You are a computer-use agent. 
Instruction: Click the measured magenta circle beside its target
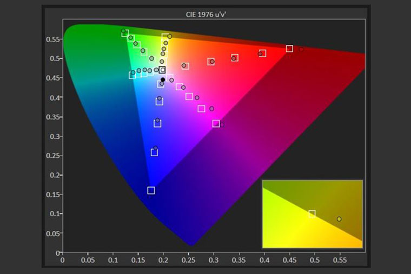pyautogui.click(x=222, y=125)
